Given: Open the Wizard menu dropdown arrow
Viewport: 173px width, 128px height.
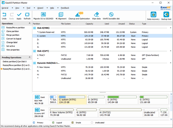Looking at the screenshot, I should pos(47,8).
